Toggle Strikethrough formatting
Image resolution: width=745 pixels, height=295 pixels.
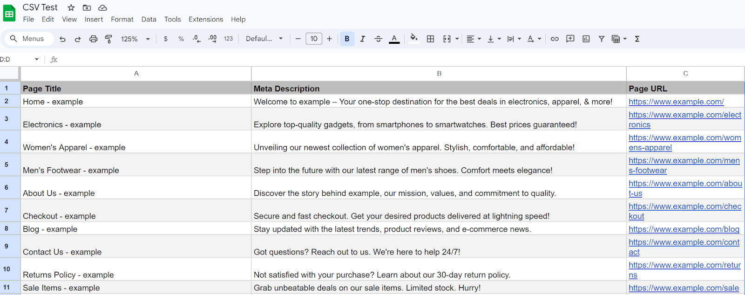(x=378, y=39)
